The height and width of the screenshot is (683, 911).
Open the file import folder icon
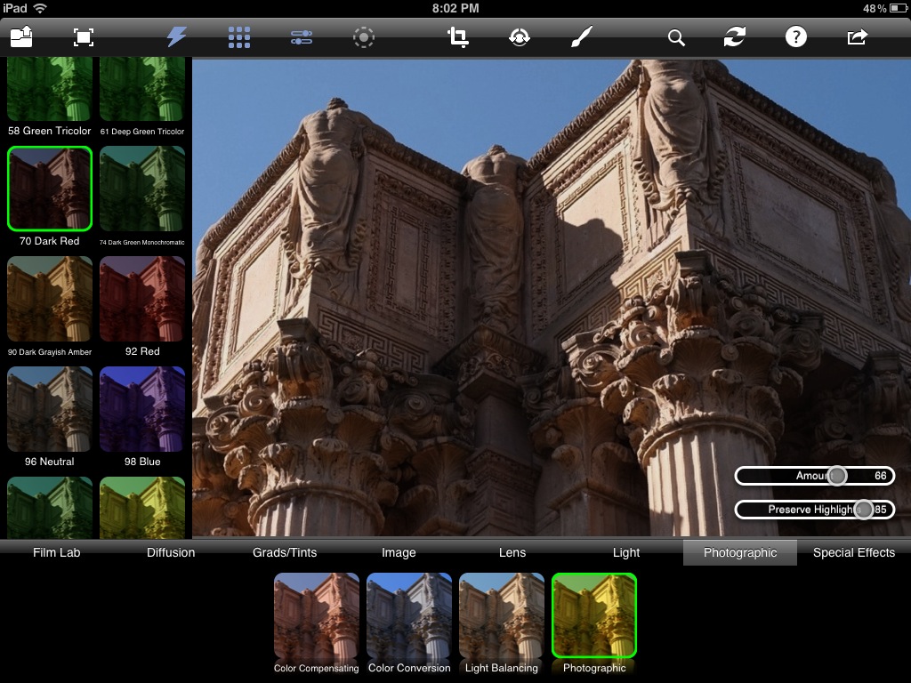(21, 36)
